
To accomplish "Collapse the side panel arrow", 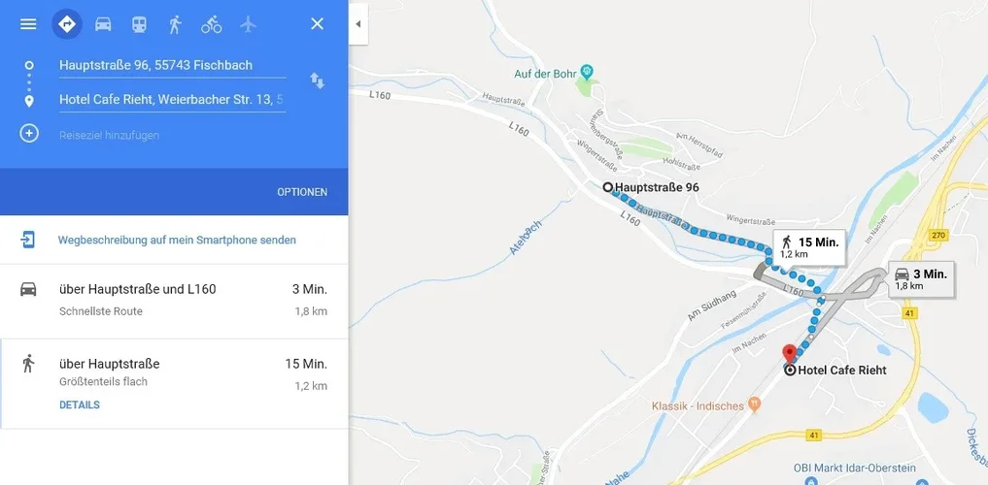I will pos(358,24).
